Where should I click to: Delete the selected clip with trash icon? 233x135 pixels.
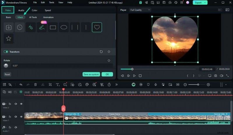[x=35, y=84]
